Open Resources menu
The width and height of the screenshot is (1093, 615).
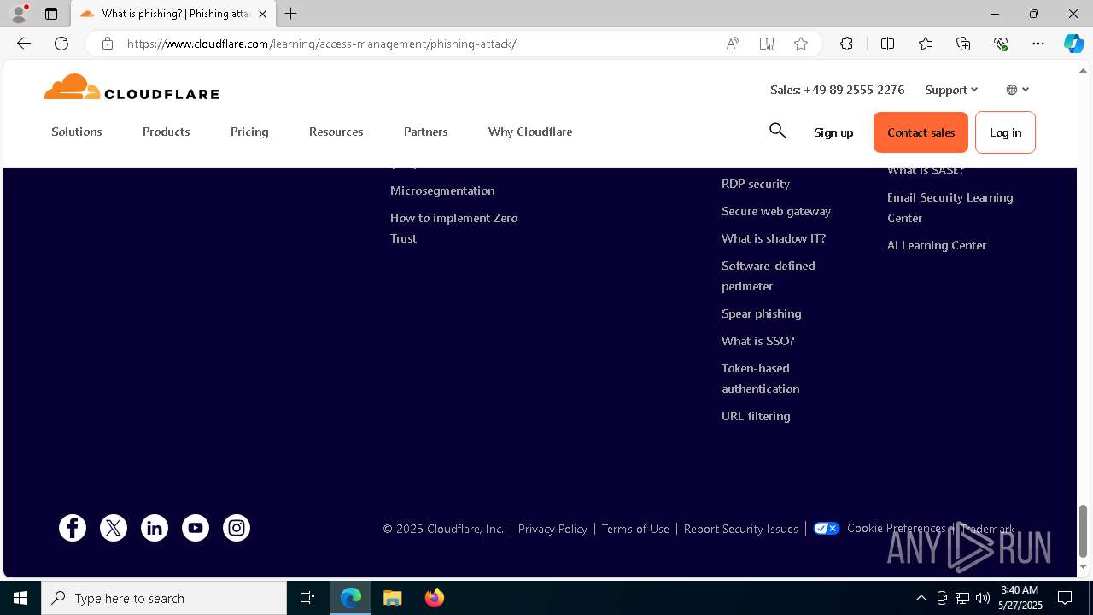click(x=336, y=132)
